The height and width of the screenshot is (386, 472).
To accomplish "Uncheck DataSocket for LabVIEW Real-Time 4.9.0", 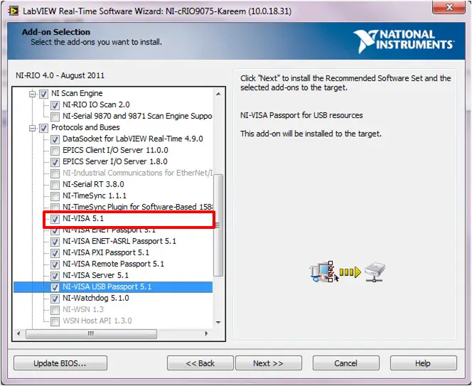I will pos(55,139).
